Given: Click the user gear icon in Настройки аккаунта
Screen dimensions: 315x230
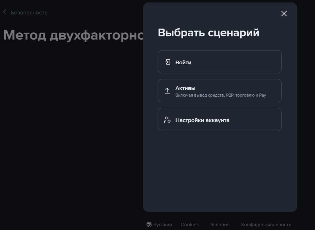Looking at the screenshot, I should tap(167, 120).
